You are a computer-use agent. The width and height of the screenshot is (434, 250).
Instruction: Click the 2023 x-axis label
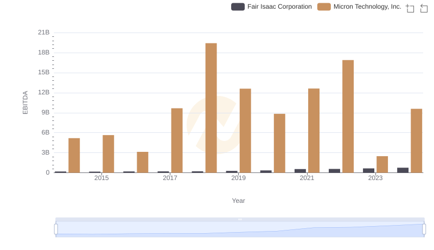375,178
